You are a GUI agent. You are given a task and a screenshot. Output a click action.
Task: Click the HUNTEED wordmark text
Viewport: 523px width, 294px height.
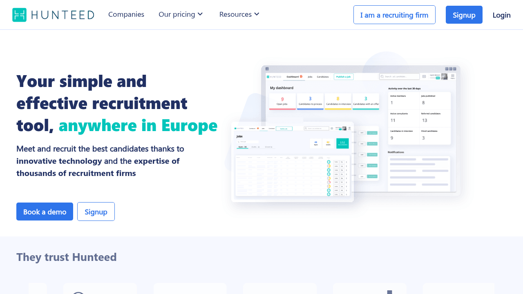point(63,15)
